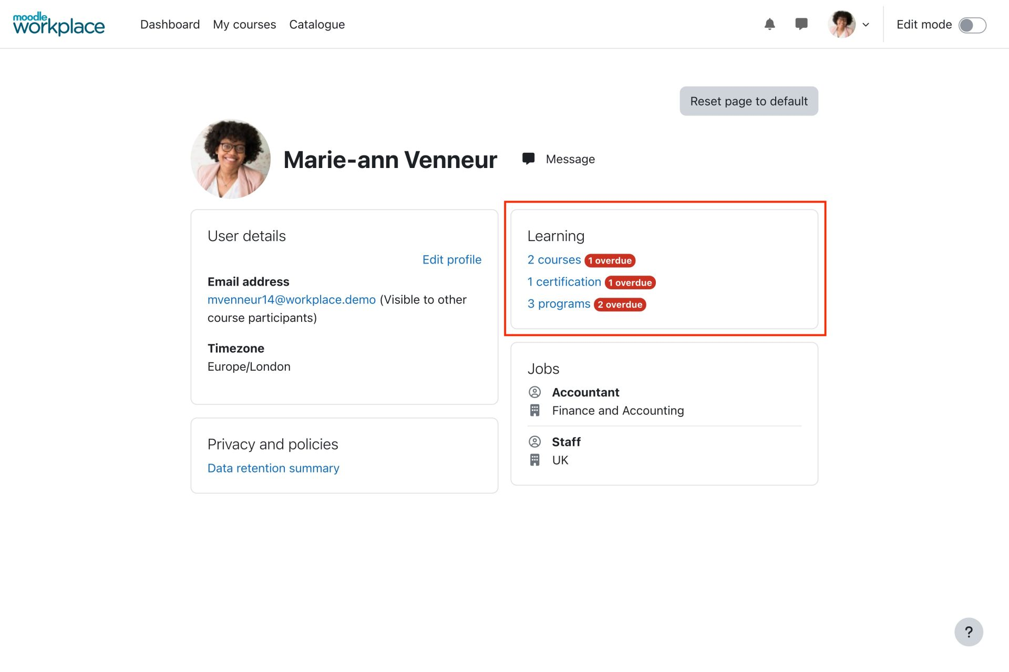Open the 2 courses link
The width and height of the screenshot is (1009, 672).
554,260
